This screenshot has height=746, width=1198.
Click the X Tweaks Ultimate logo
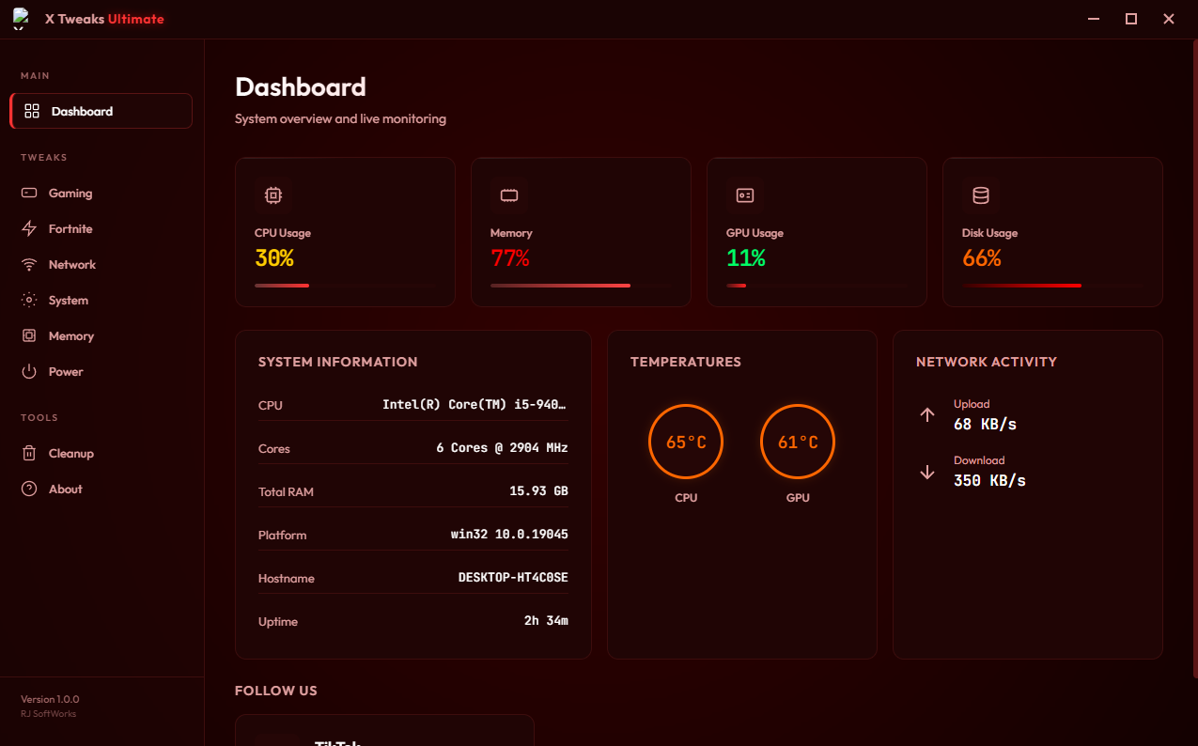pyautogui.click(x=21, y=18)
